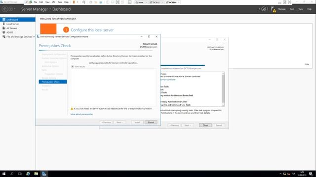
Task: Open the Manage menu in Server Manager
Action: pyautogui.click(x=282, y=9)
